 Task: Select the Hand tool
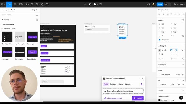coord(42,4)
